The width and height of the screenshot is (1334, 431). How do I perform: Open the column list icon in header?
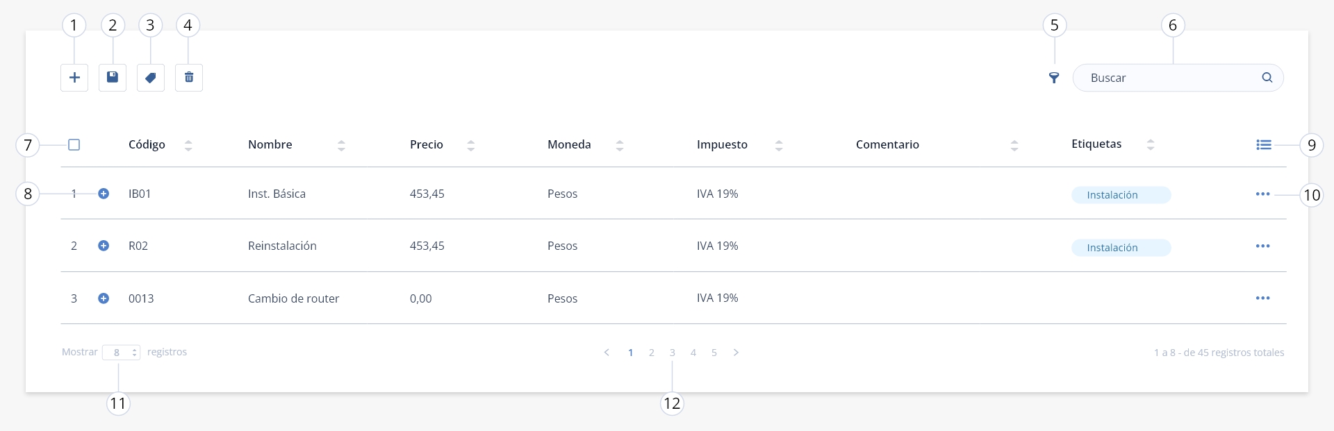(x=1264, y=144)
